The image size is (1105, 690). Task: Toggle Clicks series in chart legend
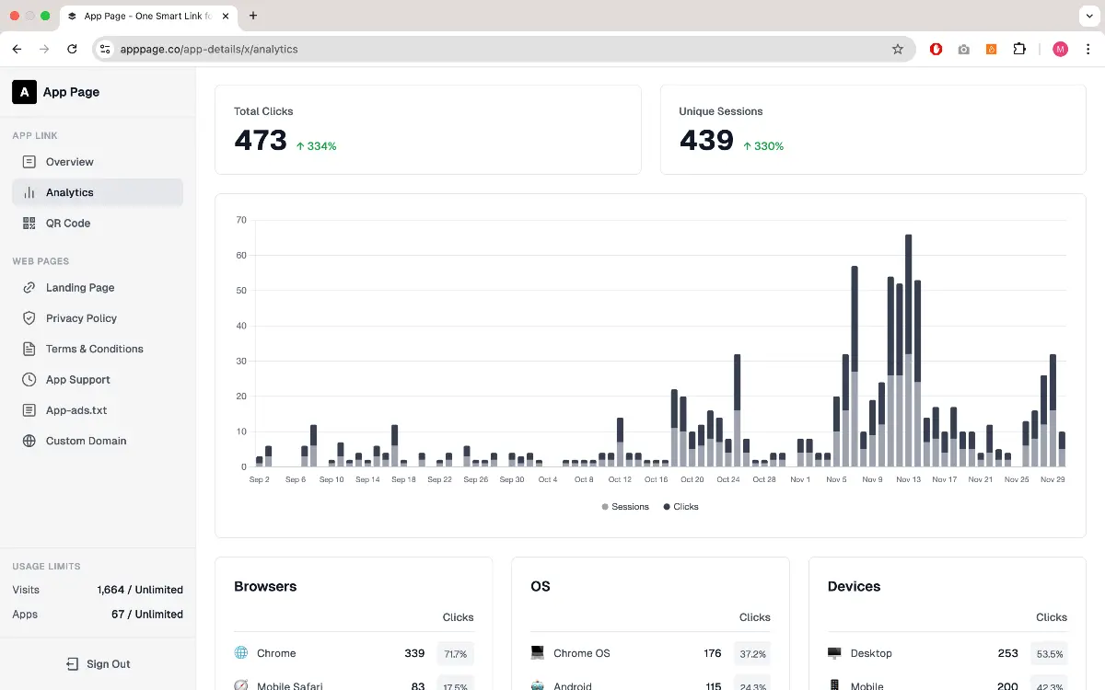click(x=680, y=507)
